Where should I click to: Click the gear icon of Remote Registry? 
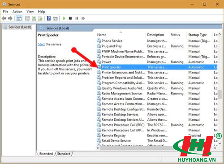[99, 135]
